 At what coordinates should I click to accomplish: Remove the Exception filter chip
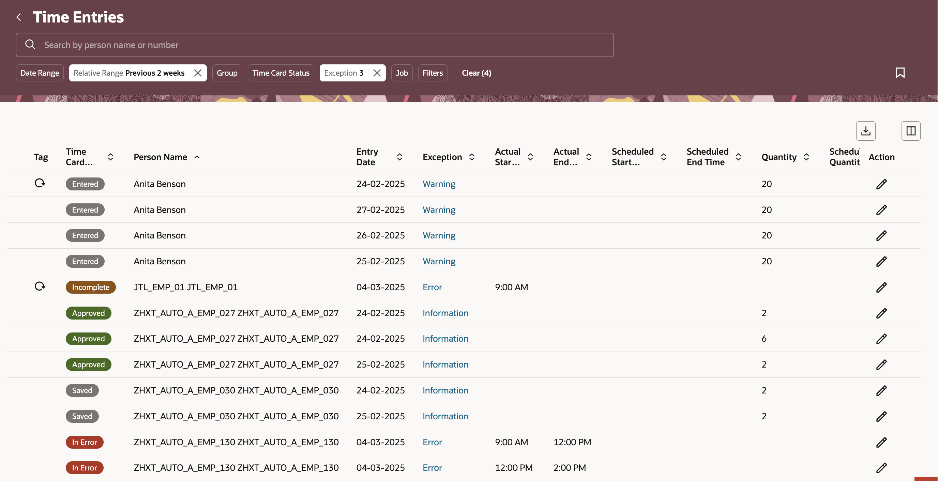(377, 73)
